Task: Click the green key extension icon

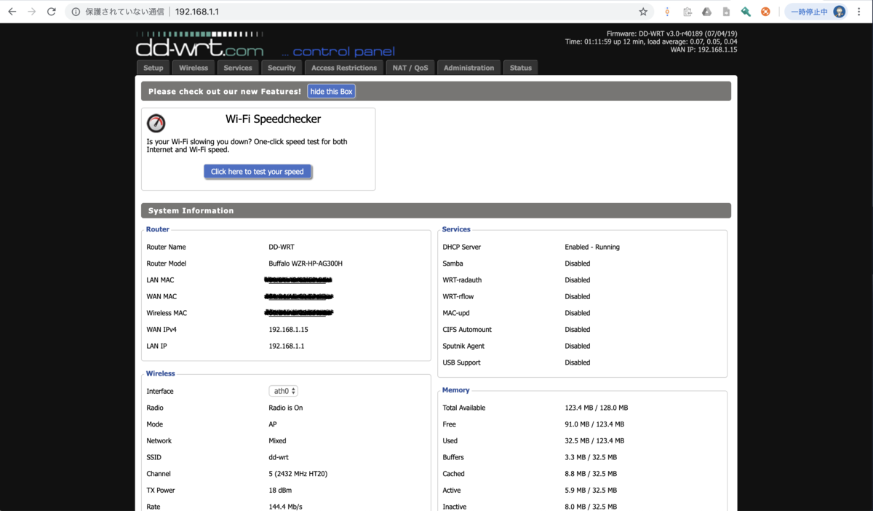Action: pos(746,12)
